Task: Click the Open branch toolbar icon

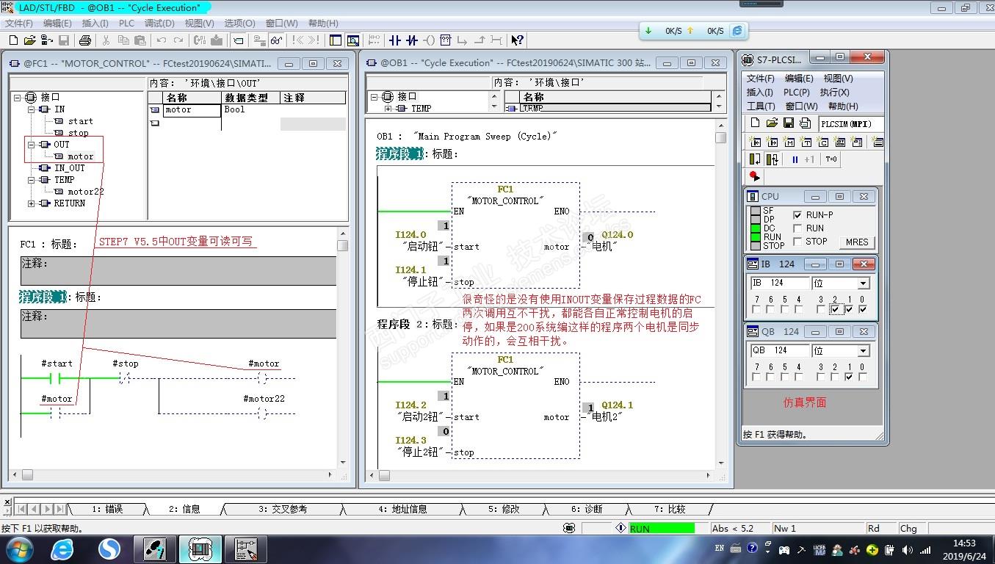Action: click(x=463, y=40)
